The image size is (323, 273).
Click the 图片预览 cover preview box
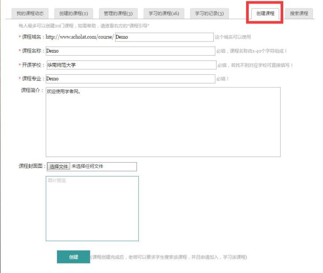coord(92,209)
